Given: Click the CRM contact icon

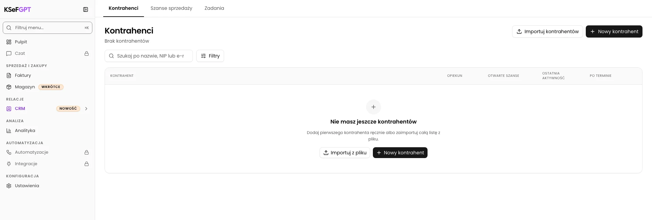Looking at the screenshot, I should 9,109.
